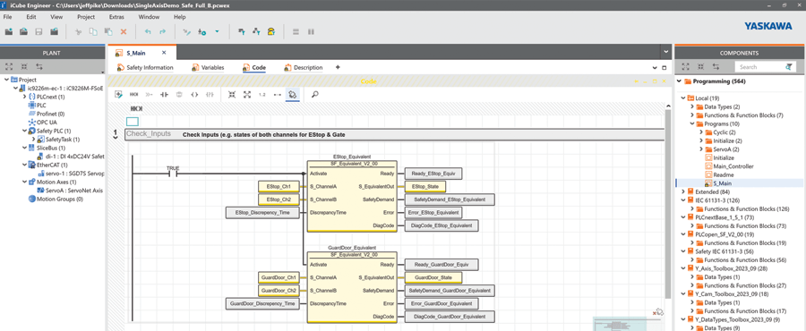The image size is (806, 331).
Task: Click the cut scissors icon
Action: [79, 31]
